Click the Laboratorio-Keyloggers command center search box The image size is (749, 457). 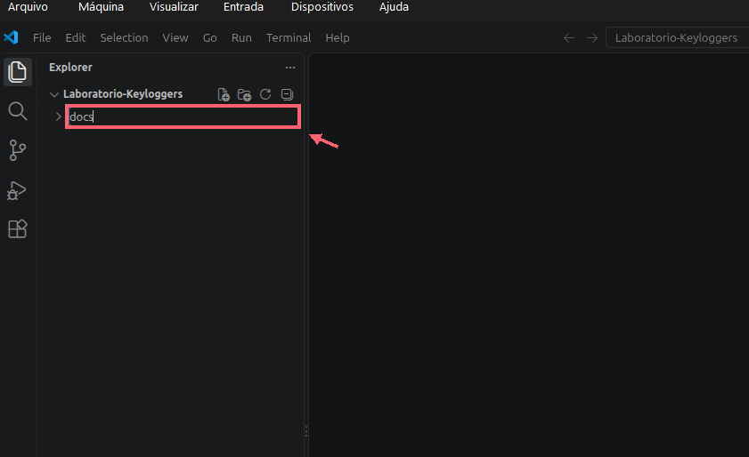678,37
